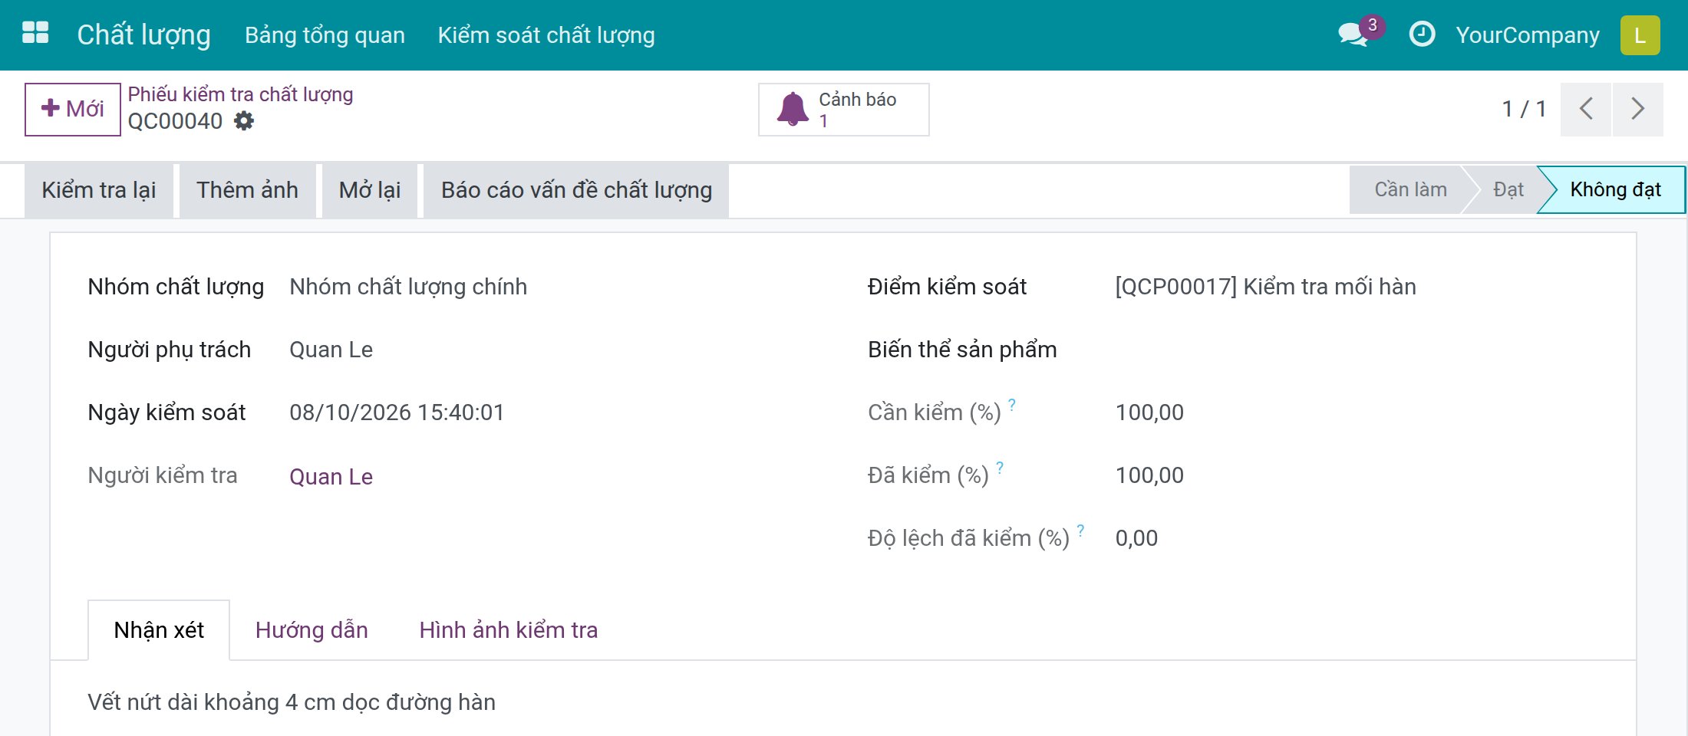Image resolution: width=1688 pixels, height=736 pixels.
Task: Click the Kiểm tra lại button
Action: coord(99,190)
